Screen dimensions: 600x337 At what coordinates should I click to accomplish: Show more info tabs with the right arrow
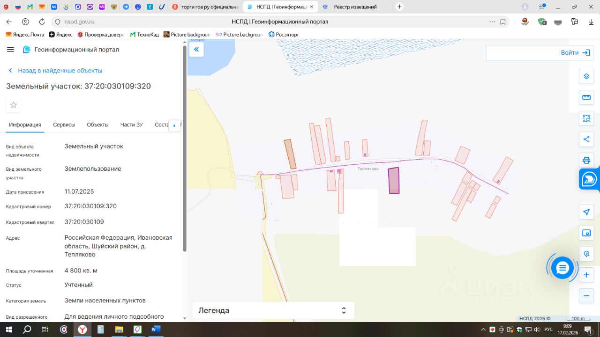174,125
